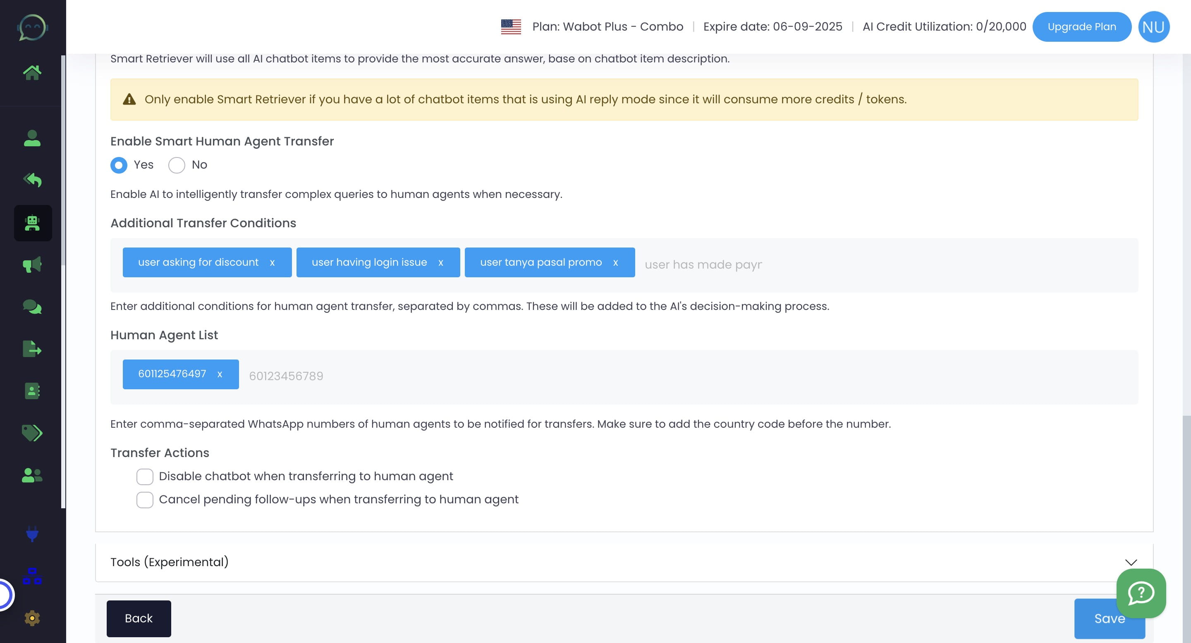Open the megaphone broadcast sidebar icon
1191x643 pixels.
tap(32, 265)
